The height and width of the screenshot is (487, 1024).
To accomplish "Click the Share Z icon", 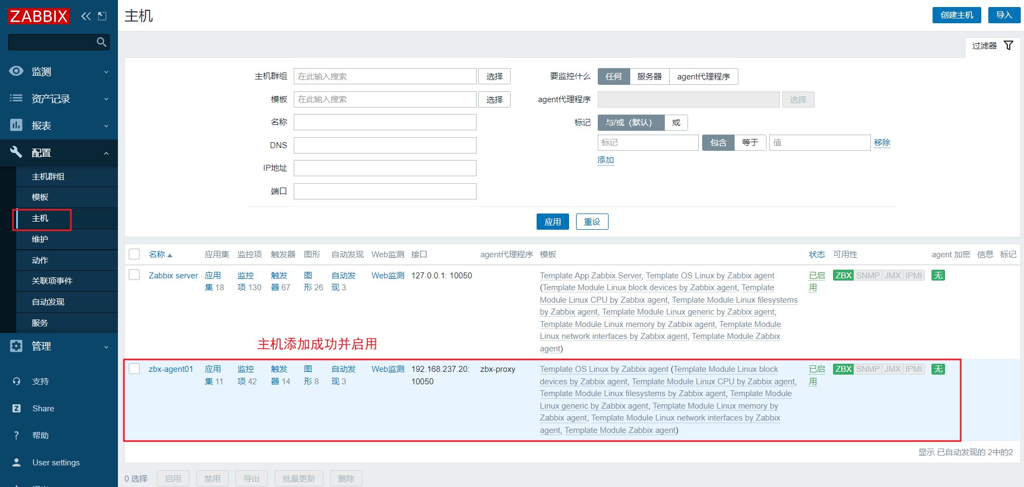I will 16,408.
